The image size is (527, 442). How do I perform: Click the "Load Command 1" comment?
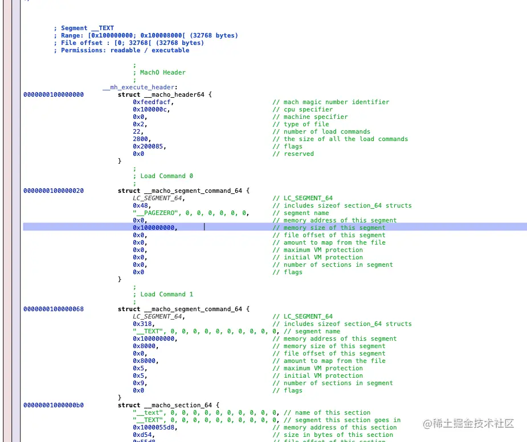(166, 294)
